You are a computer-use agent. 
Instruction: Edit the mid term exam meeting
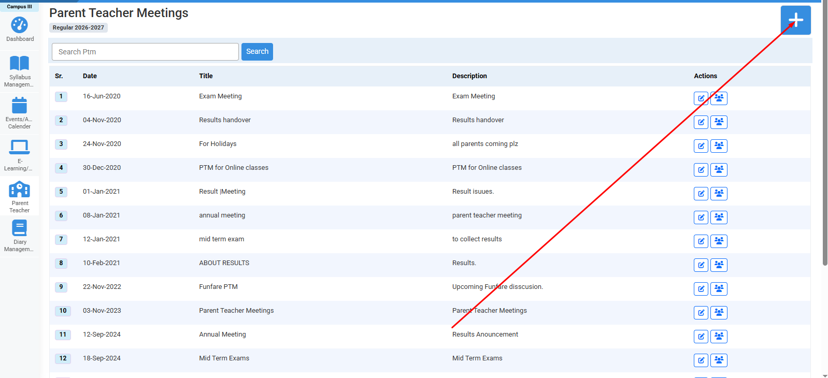click(701, 241)
